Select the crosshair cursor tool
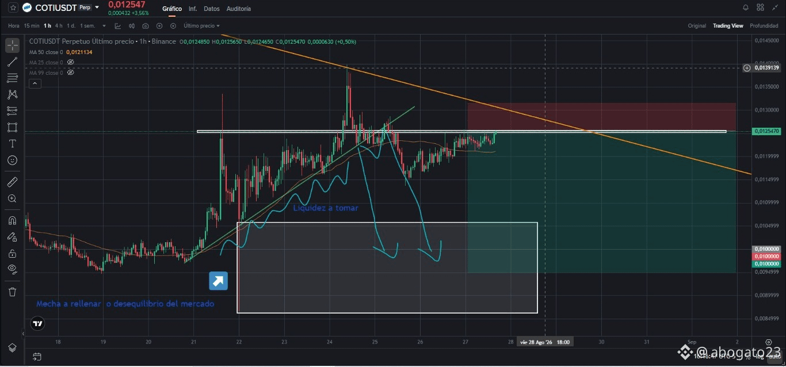The height and width of the screenshot is (367, 786). click(x=12, y=45)
